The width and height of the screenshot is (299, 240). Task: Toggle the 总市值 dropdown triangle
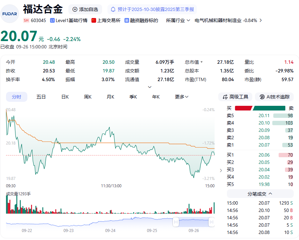(x=201, y=62)
